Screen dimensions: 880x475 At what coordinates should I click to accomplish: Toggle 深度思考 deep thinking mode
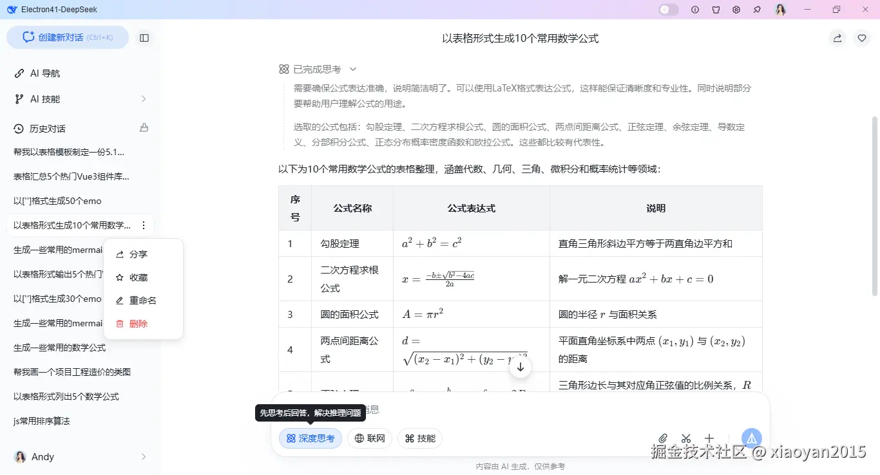click(x=310, y=438)
